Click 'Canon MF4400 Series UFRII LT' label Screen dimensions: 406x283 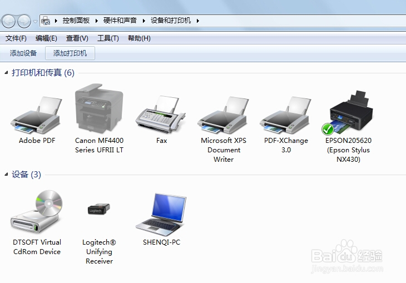pos(99,145)
